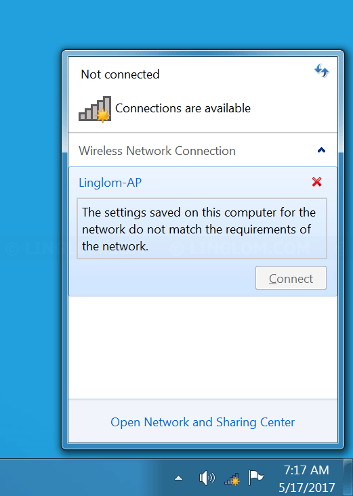
Task: Click the settings mismatch error message box
Action: pyautogui.click(x=202, y=229)
